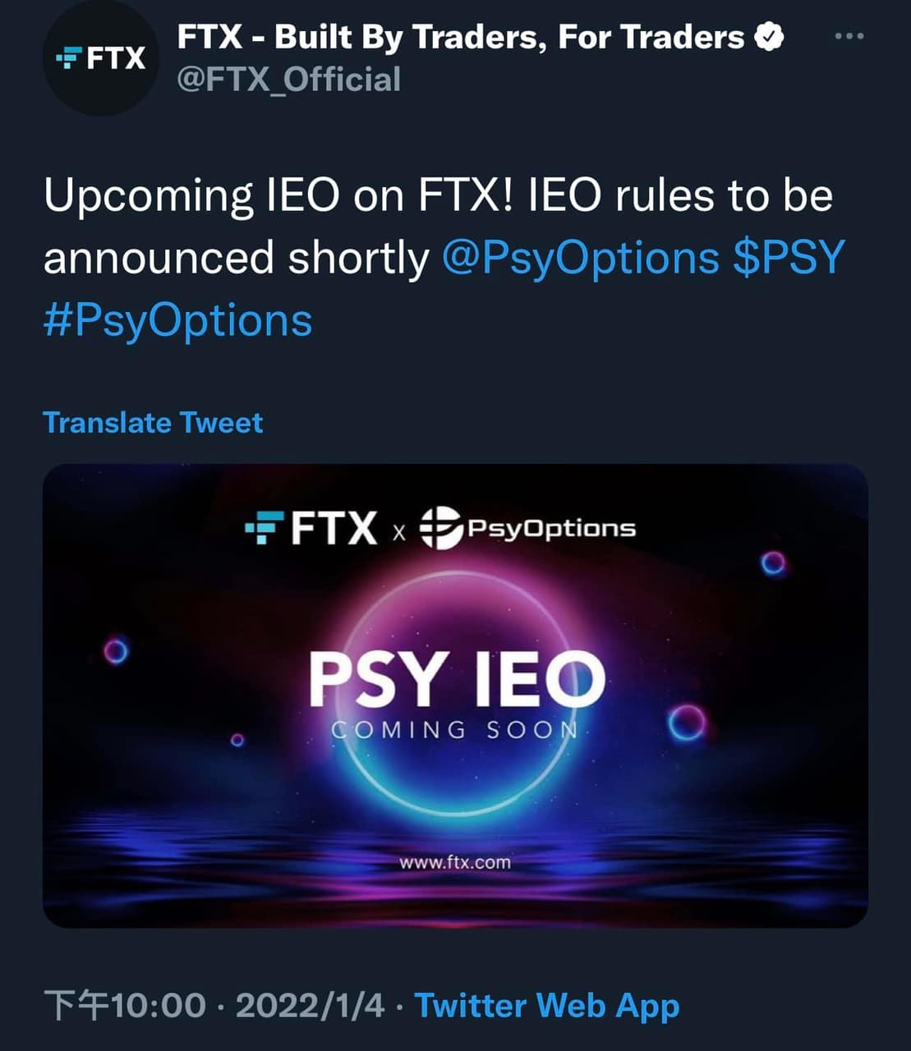Screen dimensions: 911x1051
Task: Open the FTX profile avatar
Action: tap(100, 58)
